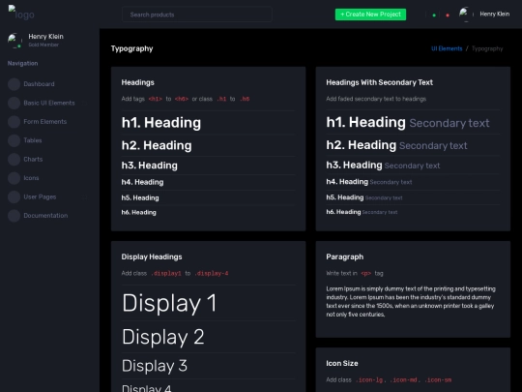Click the .h1 class code text
Image resolution: width=522 pixels, height=392 pixels.
(221, 99)
